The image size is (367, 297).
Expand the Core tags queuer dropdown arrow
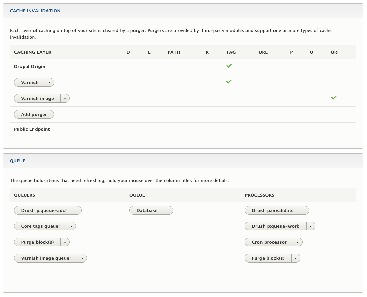click(x=71, y=226)
